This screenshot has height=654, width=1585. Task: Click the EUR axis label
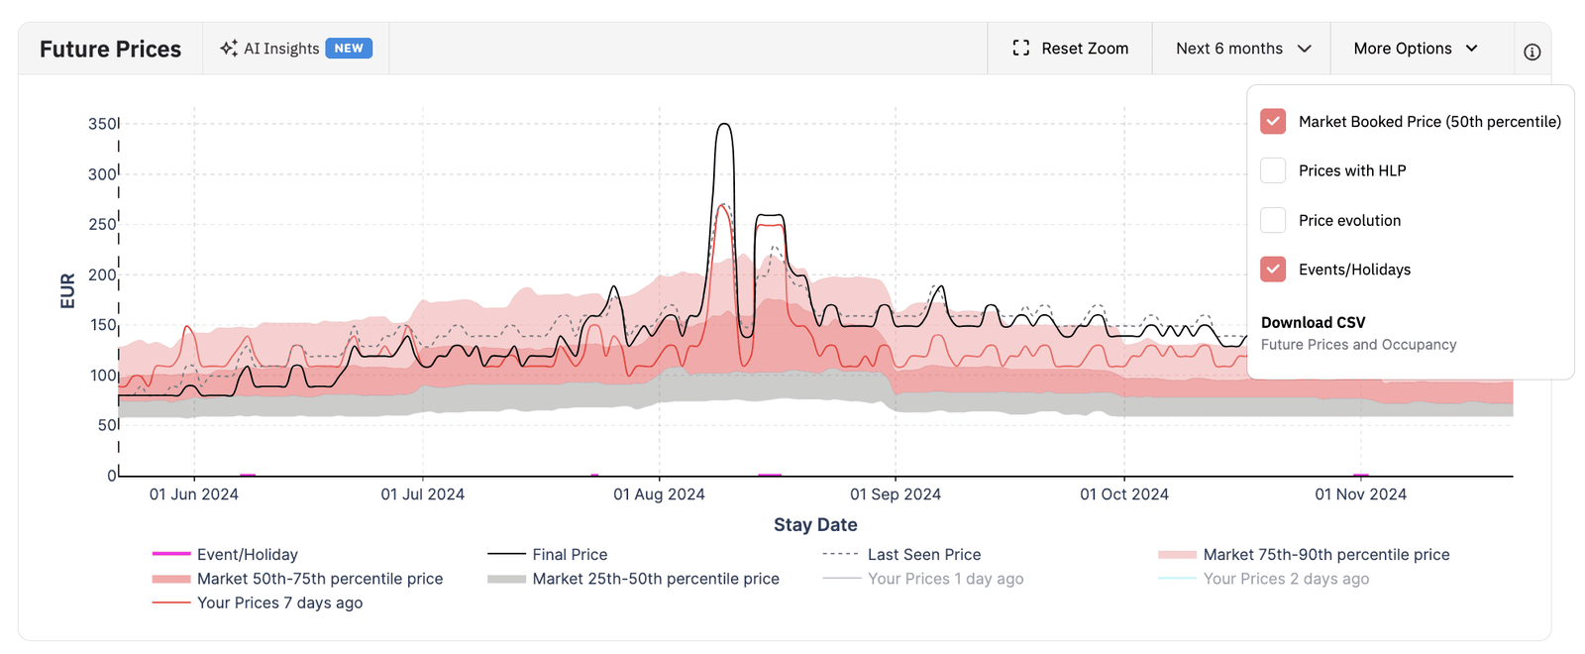click(67, 290)
